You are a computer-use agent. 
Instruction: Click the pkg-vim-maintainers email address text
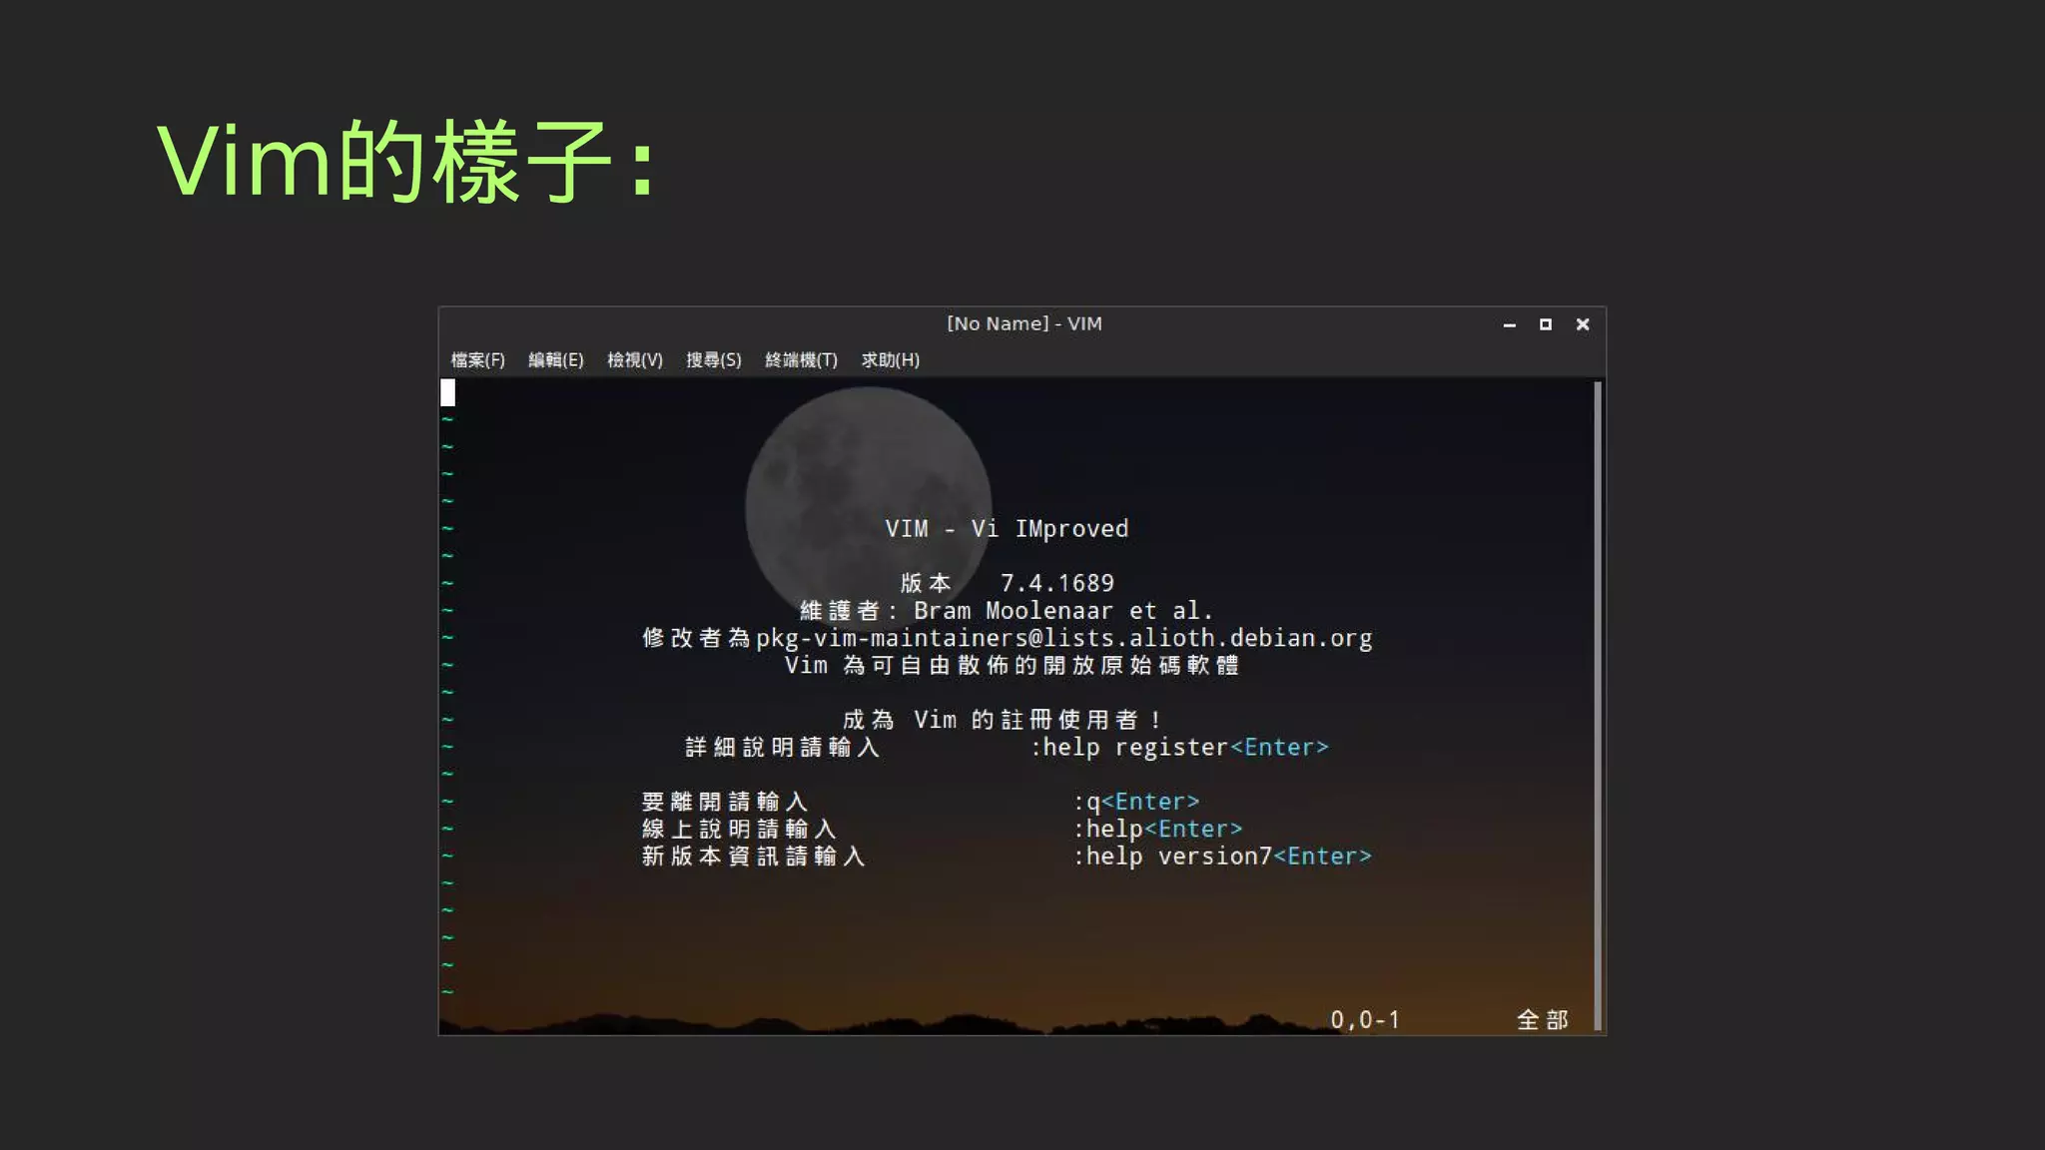(x=1063, y=638)
